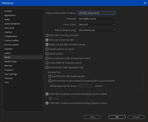Check Create folder for imported projects
This screenshot has width=148, height=122.
[47, 63]
